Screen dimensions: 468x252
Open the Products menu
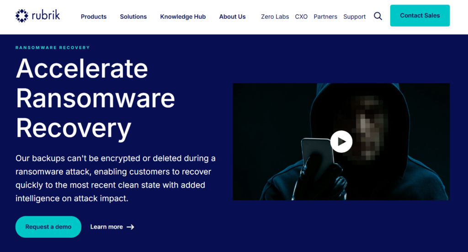click(94, 17)
